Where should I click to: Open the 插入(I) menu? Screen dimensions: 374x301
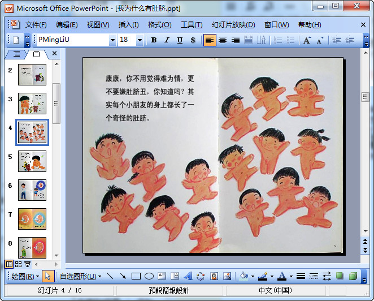coord(128,25)
